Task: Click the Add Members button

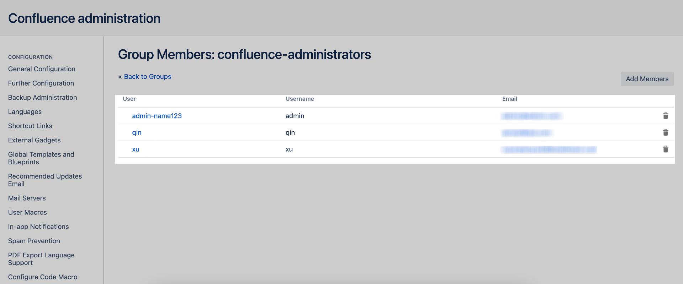Action: pos(647,79)
